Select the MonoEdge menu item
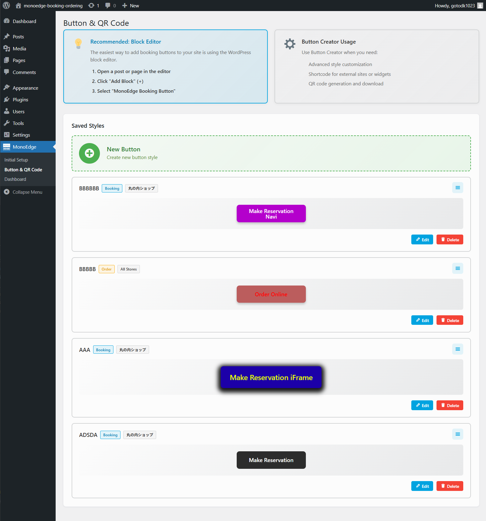The image size is (486, 521). [28, 147]
